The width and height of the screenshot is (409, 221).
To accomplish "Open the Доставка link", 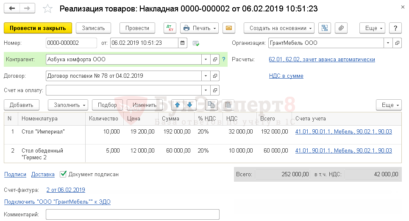I will (43, 175).
